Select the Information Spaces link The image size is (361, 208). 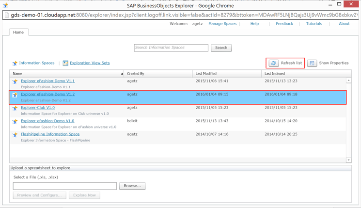click(x=37, y=63)
